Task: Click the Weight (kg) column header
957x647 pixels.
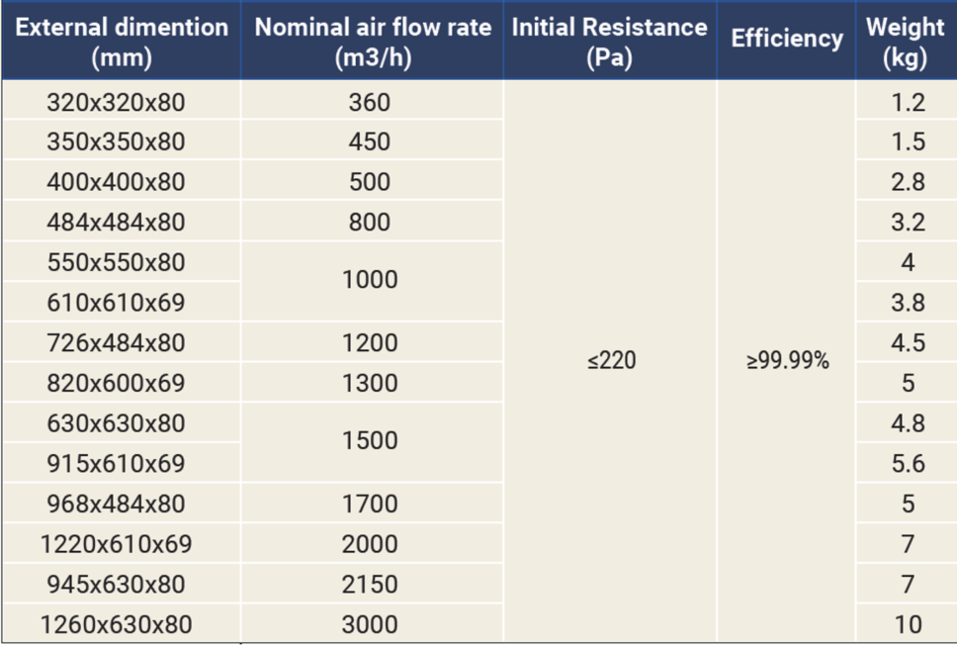Action: [905, 41]
